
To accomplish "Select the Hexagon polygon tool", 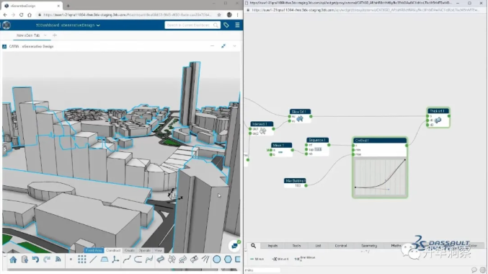I will pos(228,260).
